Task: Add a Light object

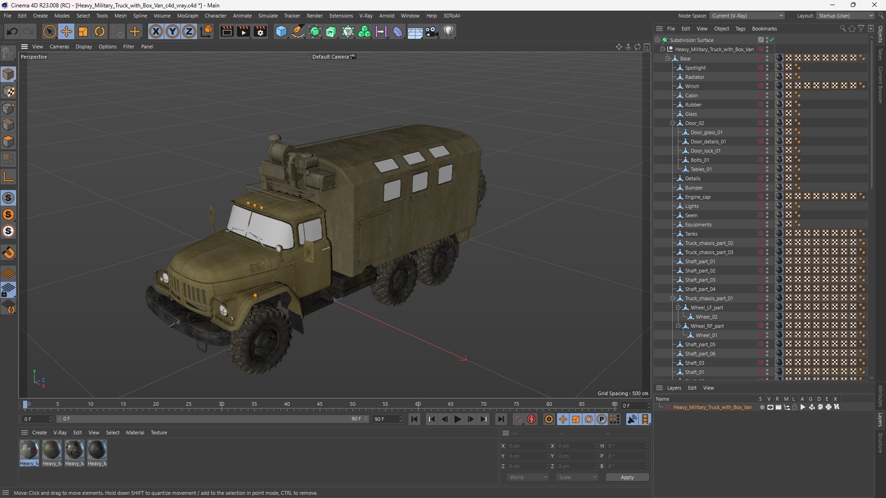Action: coord(449,31)
